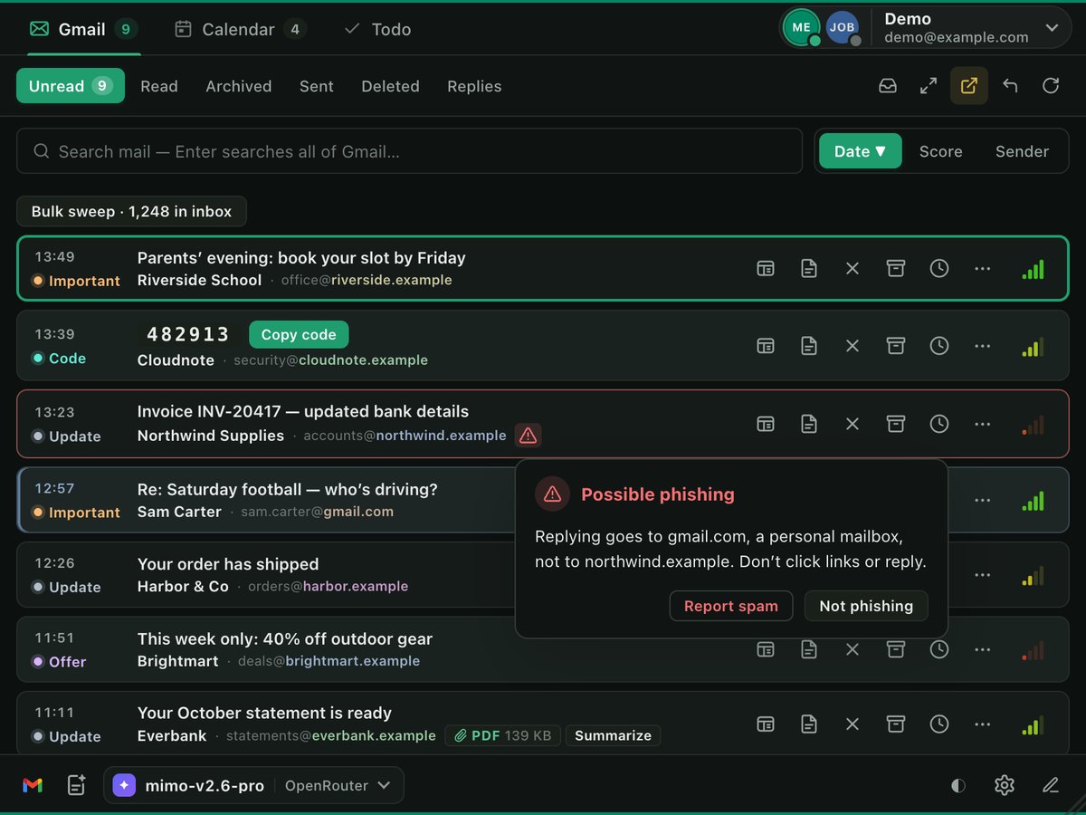Dismiss the Parents' evening email with its X icon
This screenshot has width=1086, height=815.
[x=853, y=268]
